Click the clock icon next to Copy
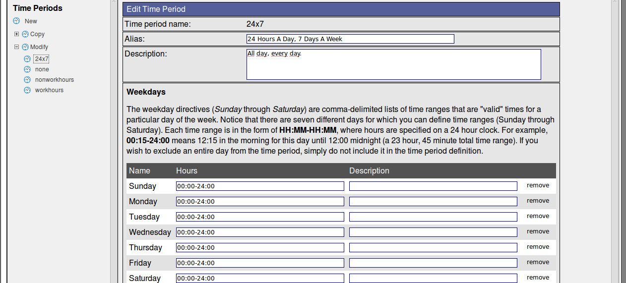This screenshot has width=626, height=283. click(25, 34)
